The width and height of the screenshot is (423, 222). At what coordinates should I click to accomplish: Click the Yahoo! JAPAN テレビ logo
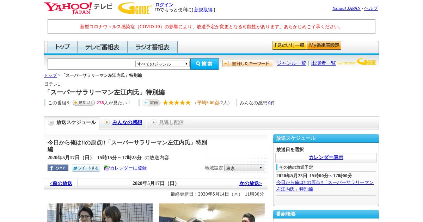78,8
